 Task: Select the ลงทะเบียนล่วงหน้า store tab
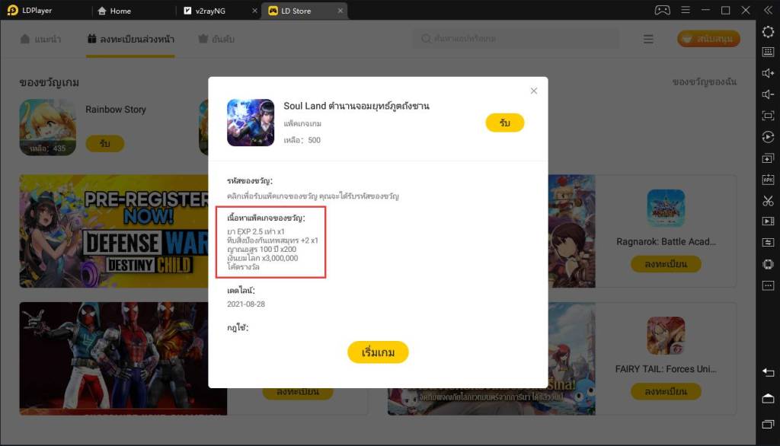tap(131, 39)
